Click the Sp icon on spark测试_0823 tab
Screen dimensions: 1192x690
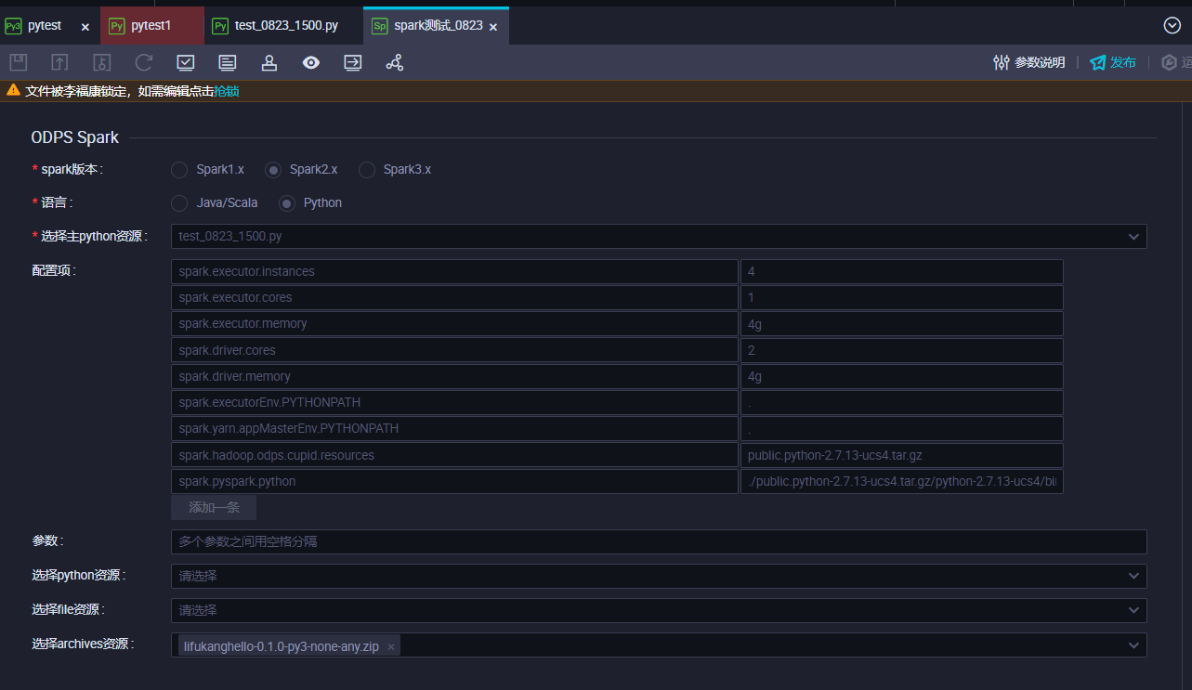(379, 26)
